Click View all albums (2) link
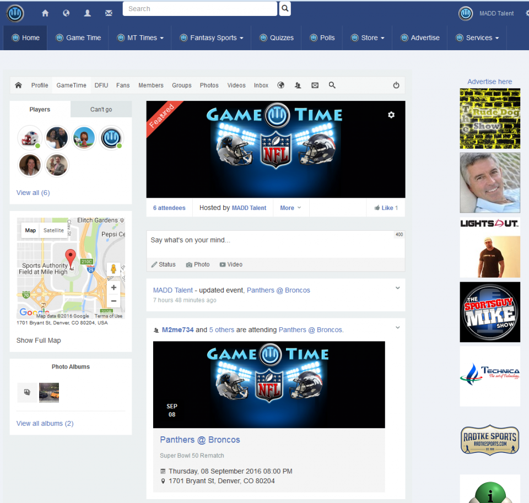The height and width of the screenshot is (503, 529). [45, 423]
